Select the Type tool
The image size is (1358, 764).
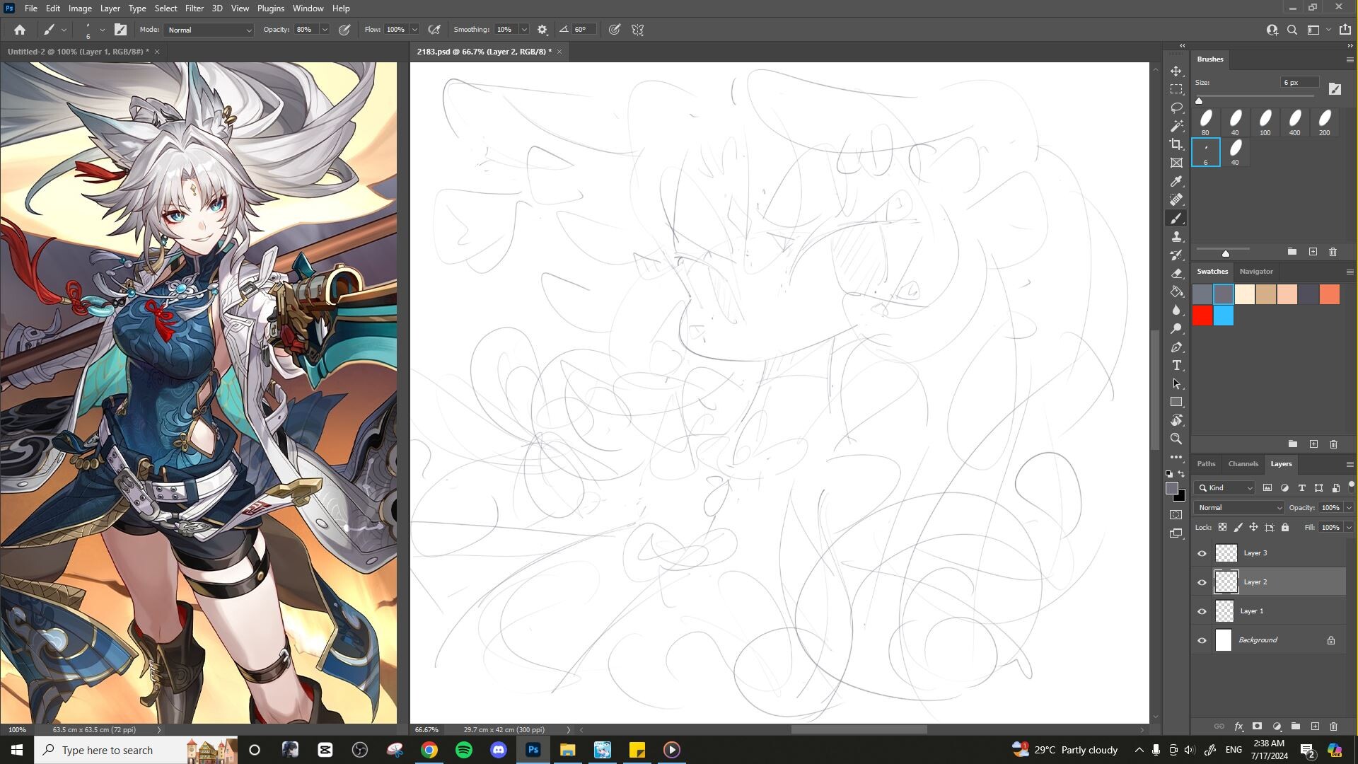click(x=1176, y=366)
